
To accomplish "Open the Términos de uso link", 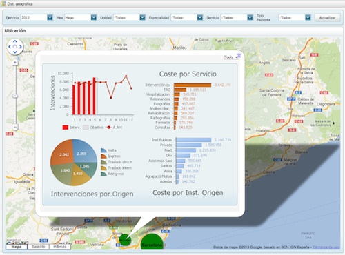I will 326,247.
